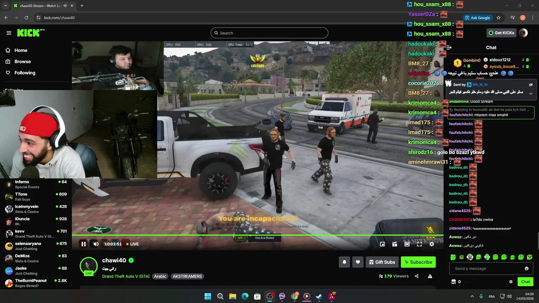The height and width of the screenshot is (303, 539).
Task: Select iceinmyvein channel in sidebar
Action: click(36, 209)
